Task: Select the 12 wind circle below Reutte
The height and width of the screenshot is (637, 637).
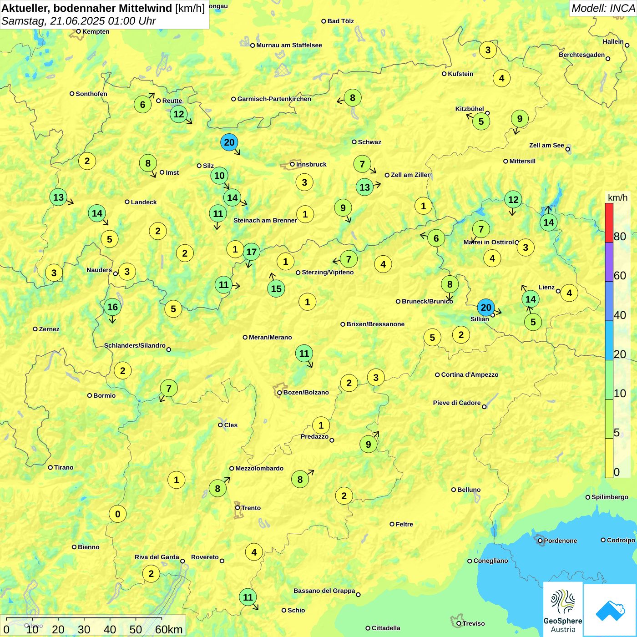Action: [x=179, y=114]
